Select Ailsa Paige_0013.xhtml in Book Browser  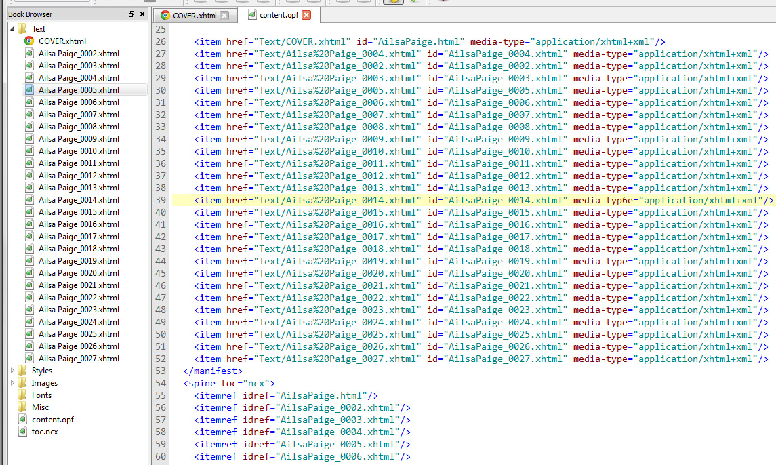click(79, 188)
